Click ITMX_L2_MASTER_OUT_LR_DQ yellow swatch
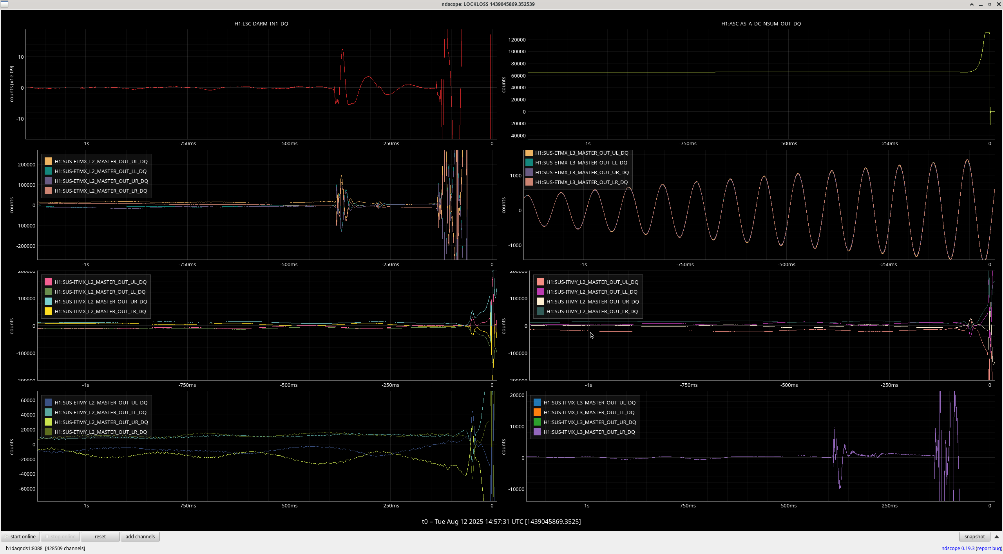Image resolution: width=1003 pixels, height=554 pixels. tap(48, 311)
